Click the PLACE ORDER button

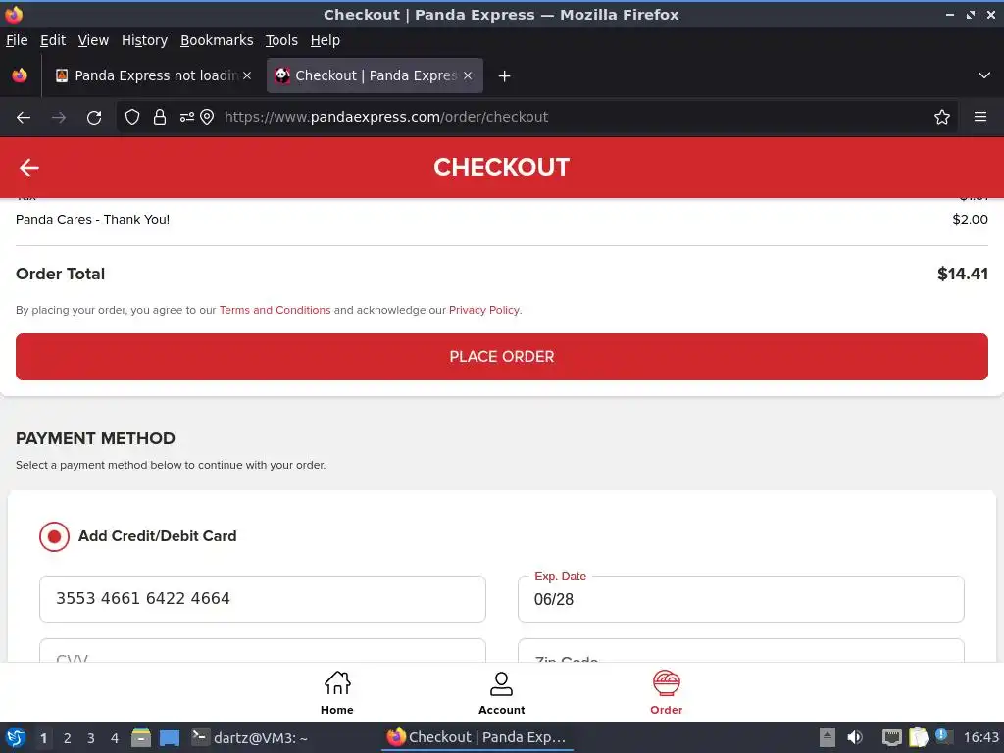[x=501, y=357]
